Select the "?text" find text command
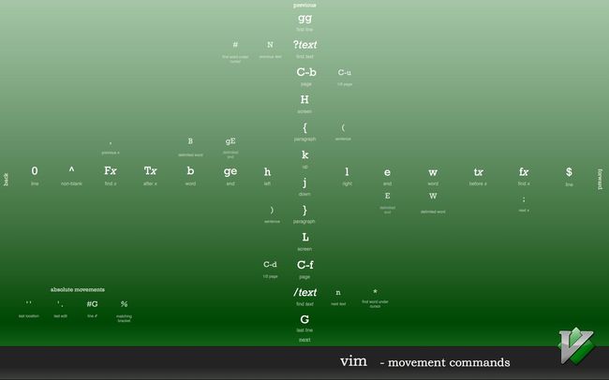The height and width of the screenshot is (380, 609). [304, 45]
